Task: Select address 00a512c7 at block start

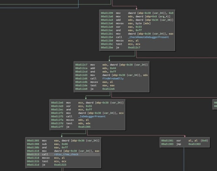Action: click(81, 65)
